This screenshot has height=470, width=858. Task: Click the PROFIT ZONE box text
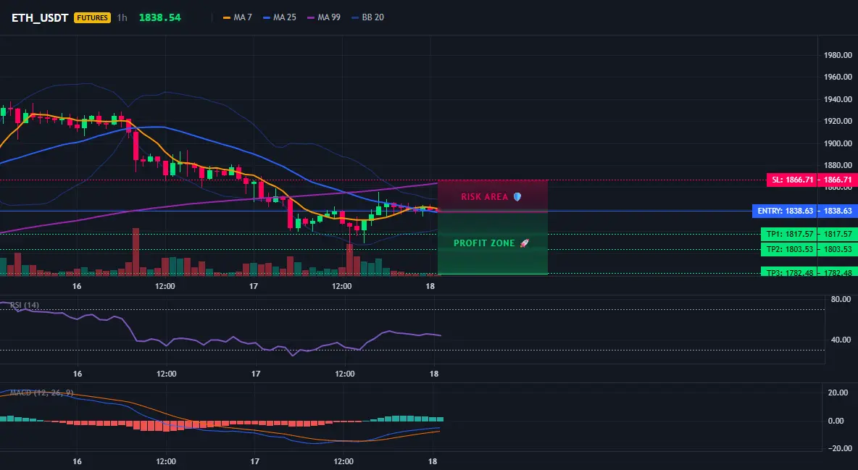pos(484,243)
